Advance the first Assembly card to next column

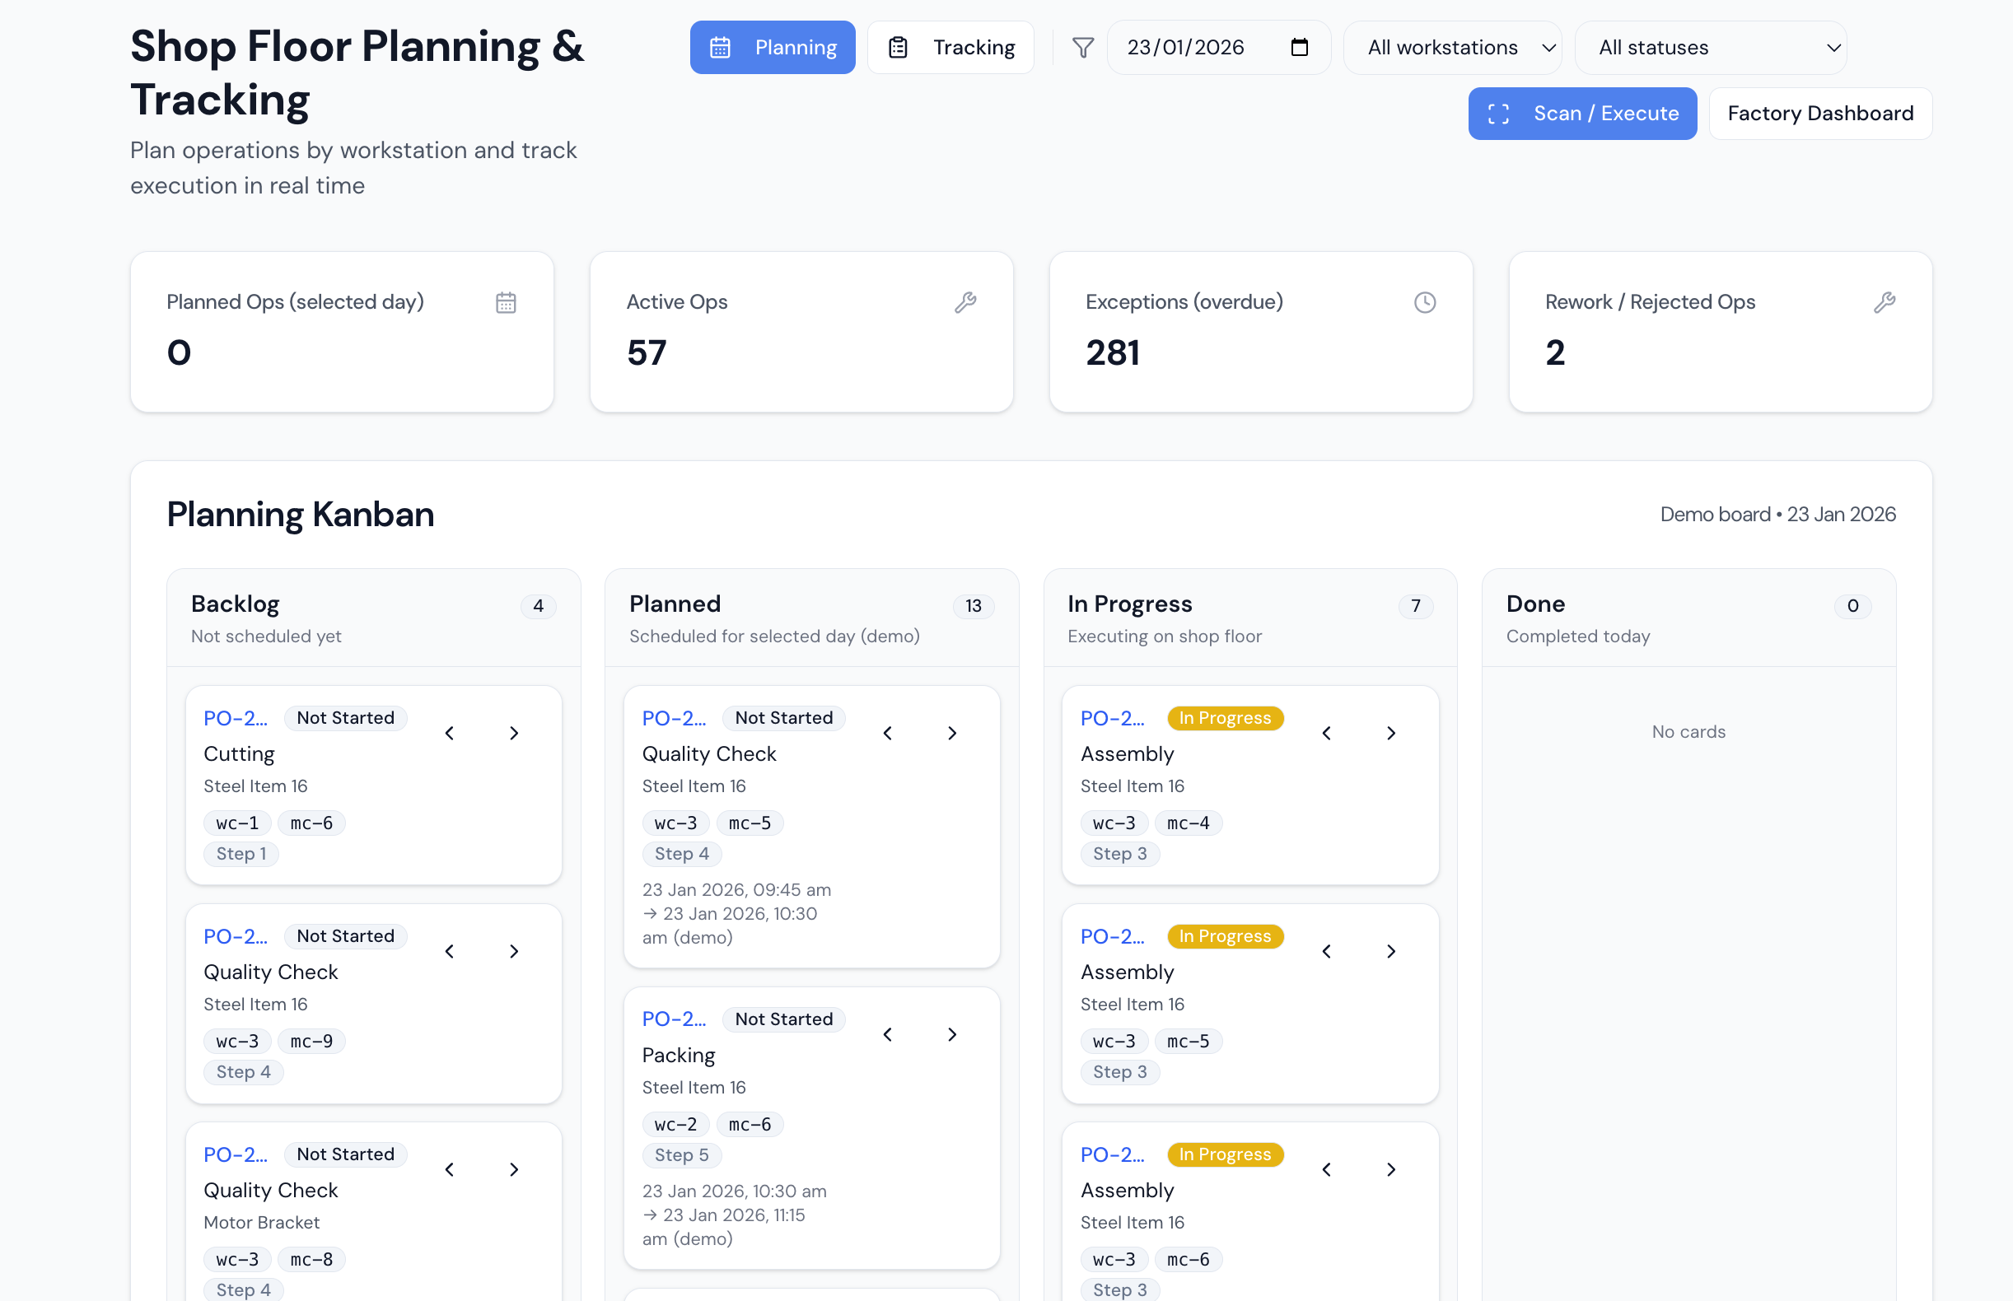tap(1391, 734)
